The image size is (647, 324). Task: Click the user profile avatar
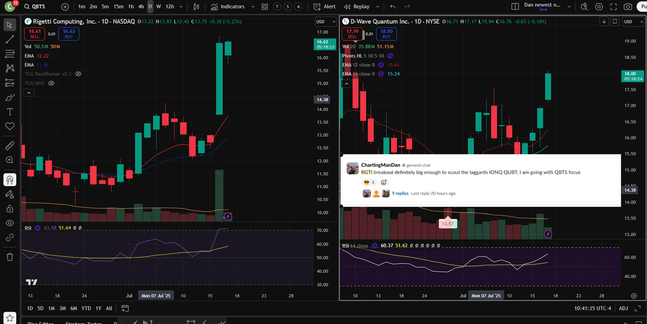pyautogui.click(x=10, y=8)
